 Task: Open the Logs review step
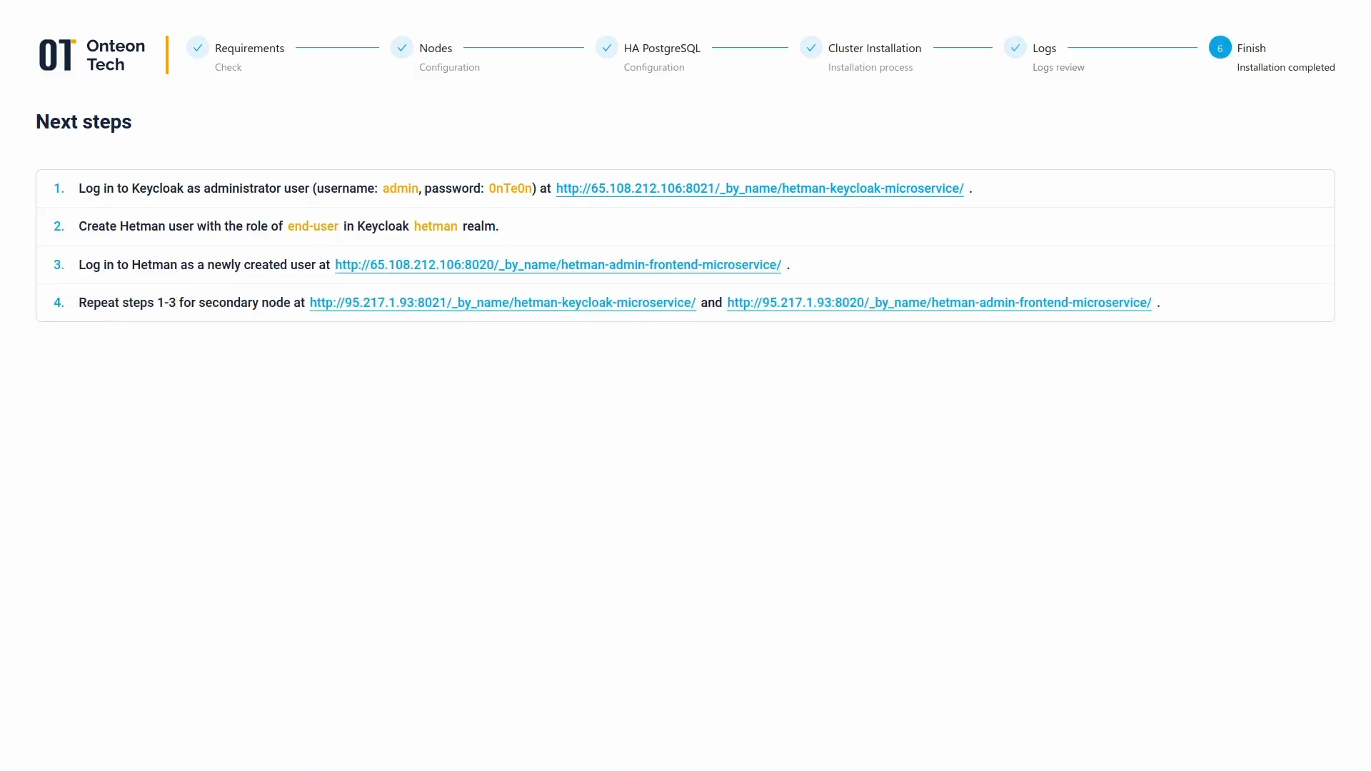(x=1045, y=48)
